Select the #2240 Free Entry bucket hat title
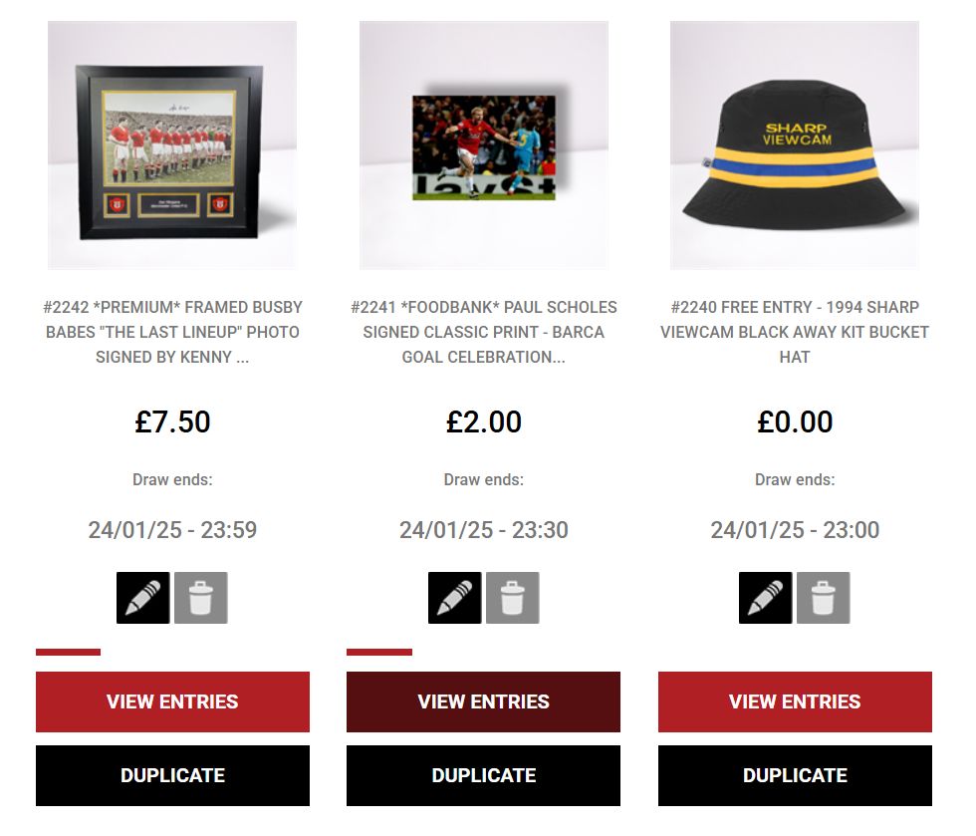 [795, 332]
